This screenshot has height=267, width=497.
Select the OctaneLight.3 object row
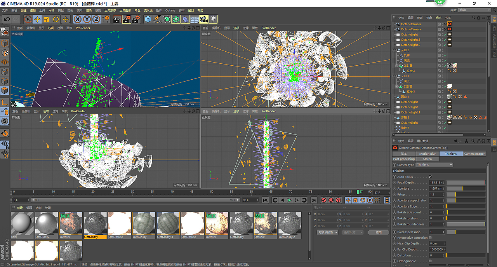click(410, 40)
